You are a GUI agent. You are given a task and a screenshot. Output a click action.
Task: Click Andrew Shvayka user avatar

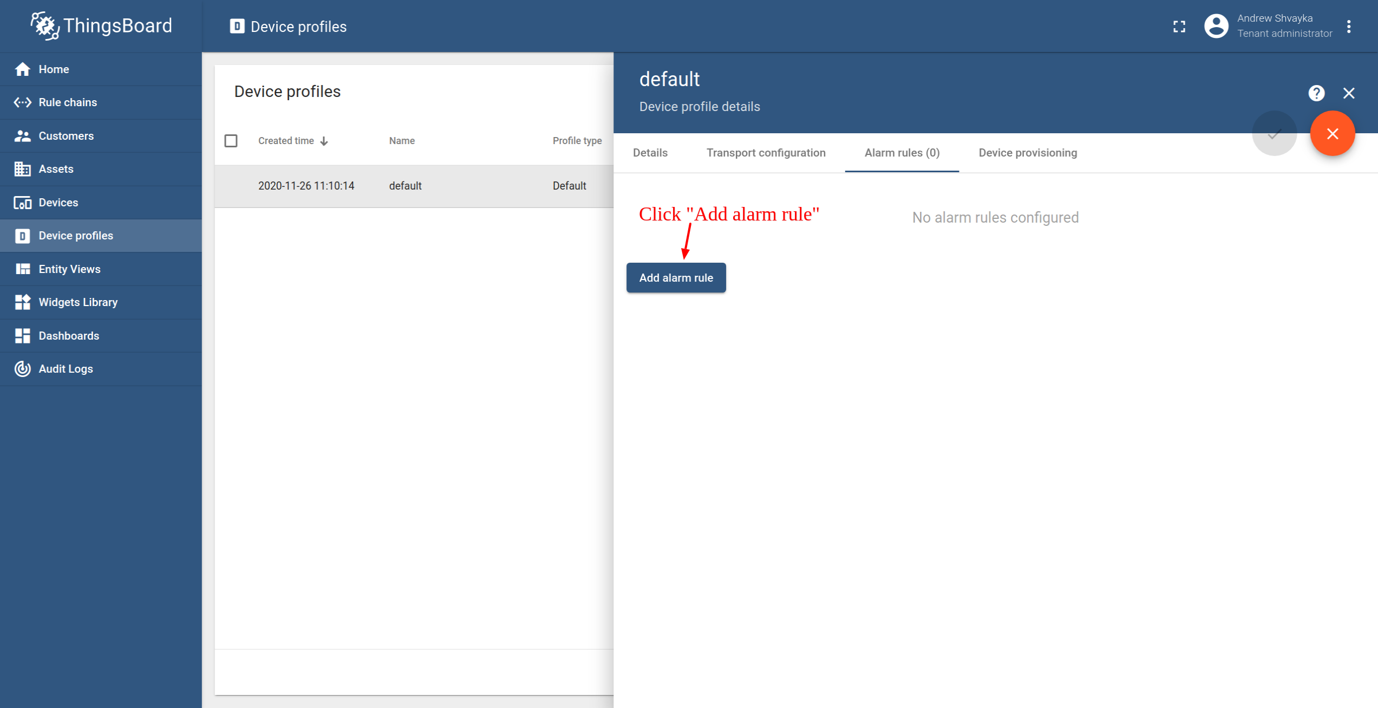[1216, 26]
